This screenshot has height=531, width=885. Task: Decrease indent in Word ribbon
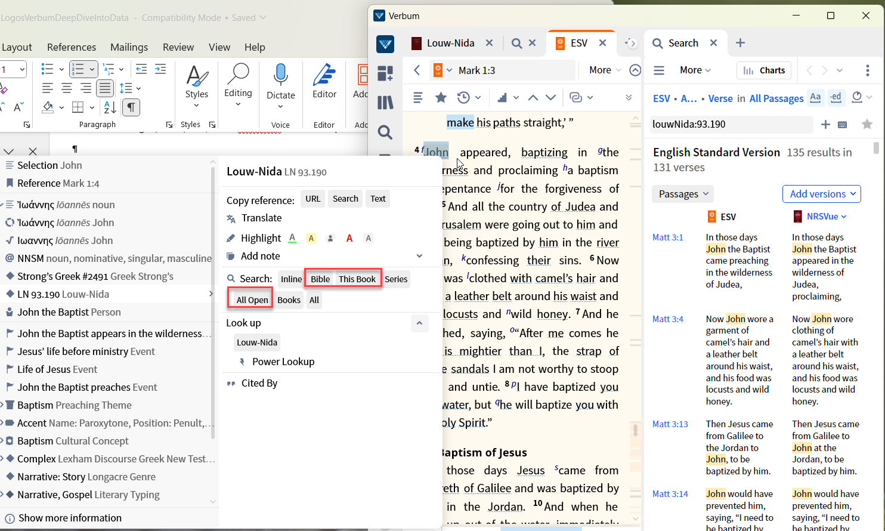point(141,69)
